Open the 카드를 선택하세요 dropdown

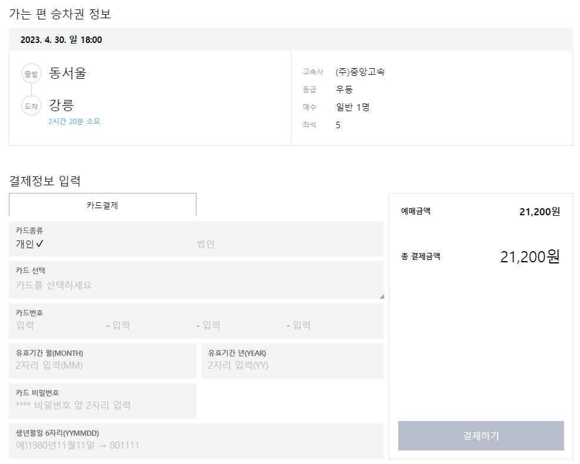[196, 280]
